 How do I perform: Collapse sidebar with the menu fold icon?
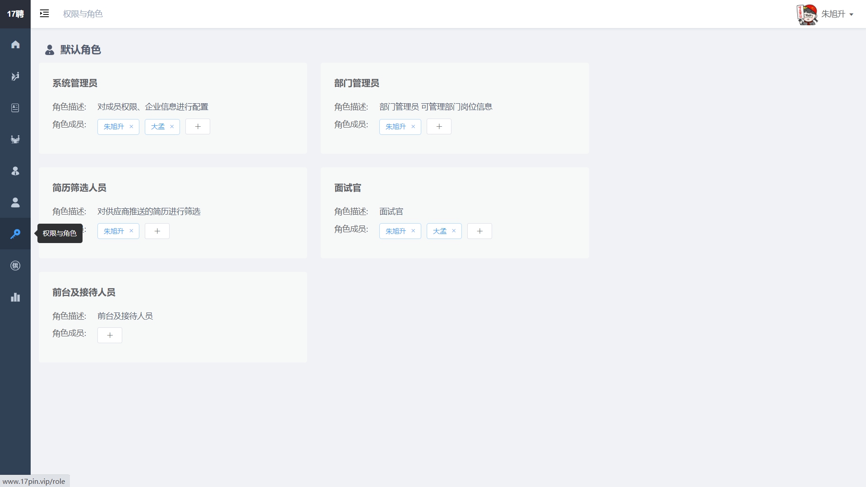[44, 14]
